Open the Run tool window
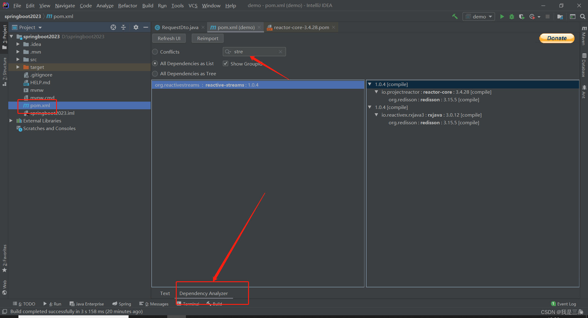This screenshot has width=588, height=318. 52,304
